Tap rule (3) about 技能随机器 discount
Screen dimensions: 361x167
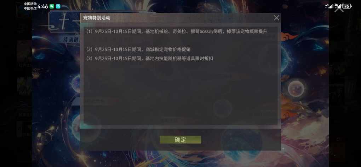pos(150,59)
